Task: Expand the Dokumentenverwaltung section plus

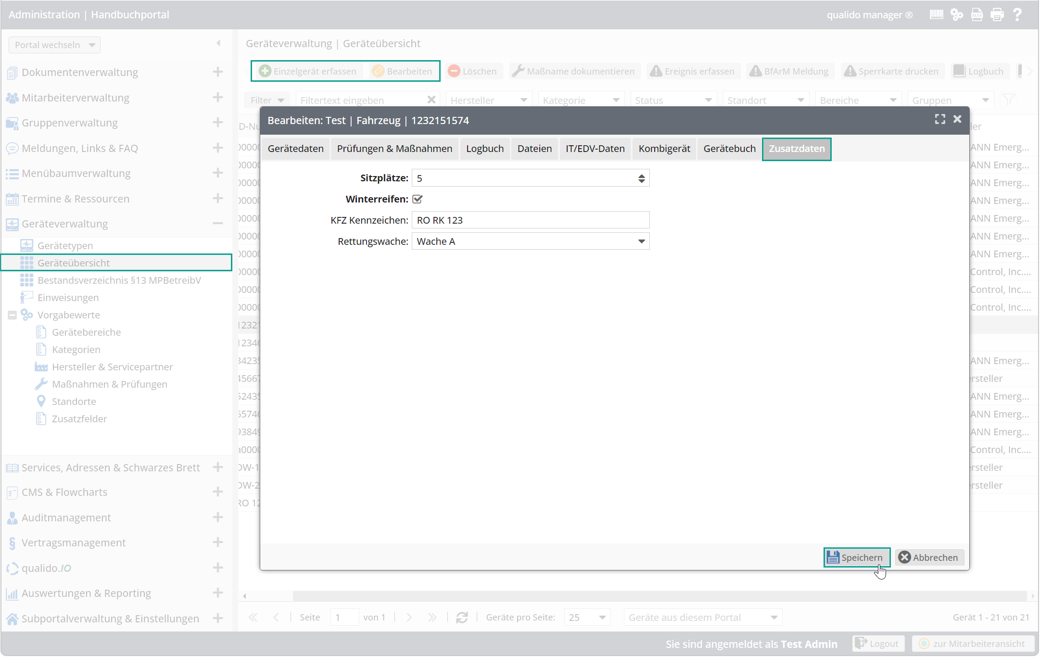Action: (218, 72)
